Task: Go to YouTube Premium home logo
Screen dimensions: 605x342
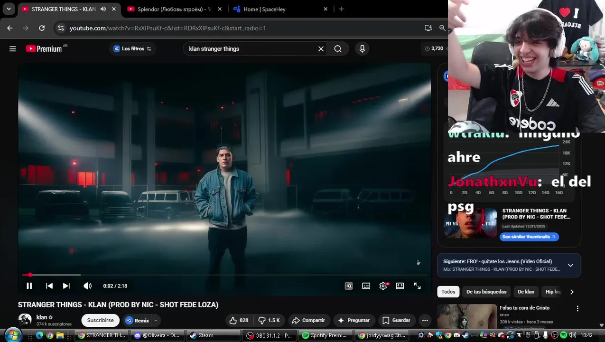Action: tap(44, 48)
